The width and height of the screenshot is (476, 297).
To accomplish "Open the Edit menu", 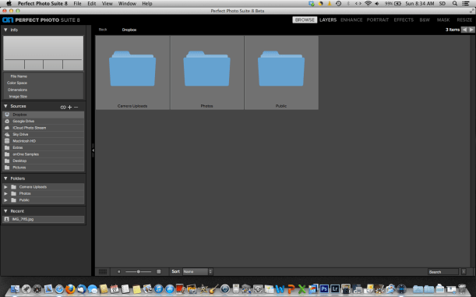I will click(x=92, y=4).
